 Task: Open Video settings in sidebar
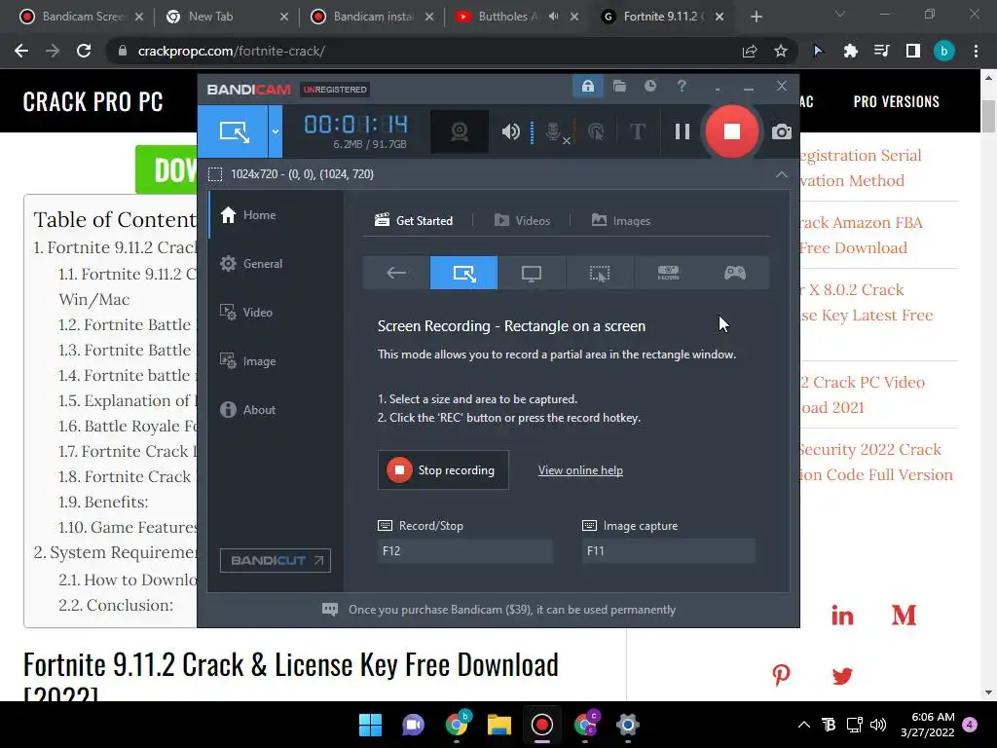pyautogui.click(x=276, y=313)
